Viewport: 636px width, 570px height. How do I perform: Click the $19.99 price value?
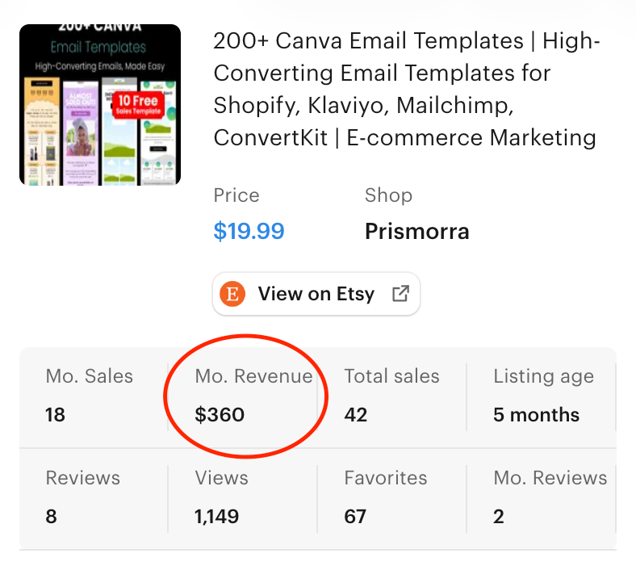click(249, 233)
